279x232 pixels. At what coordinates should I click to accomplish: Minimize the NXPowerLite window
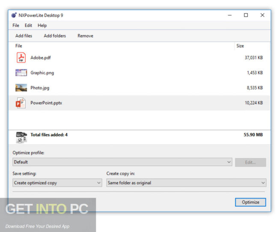tap(230, 15)
